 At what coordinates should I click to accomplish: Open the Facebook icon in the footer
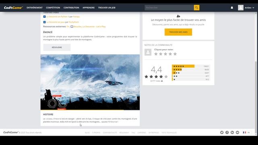[227, 133]
